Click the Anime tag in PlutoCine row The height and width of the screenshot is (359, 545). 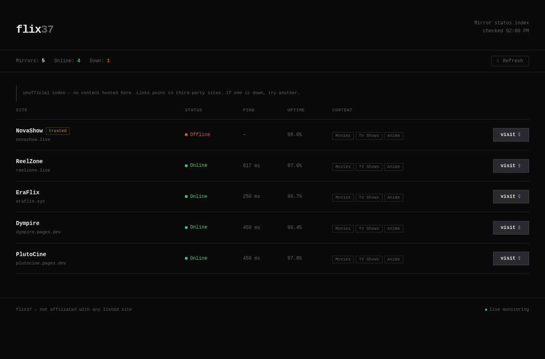pos(394,259)
